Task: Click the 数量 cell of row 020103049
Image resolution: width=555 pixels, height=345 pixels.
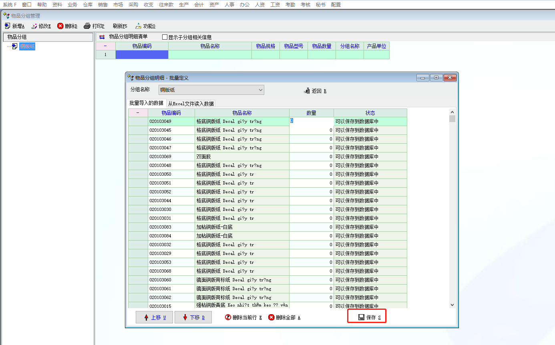Action: click(311, 121)
